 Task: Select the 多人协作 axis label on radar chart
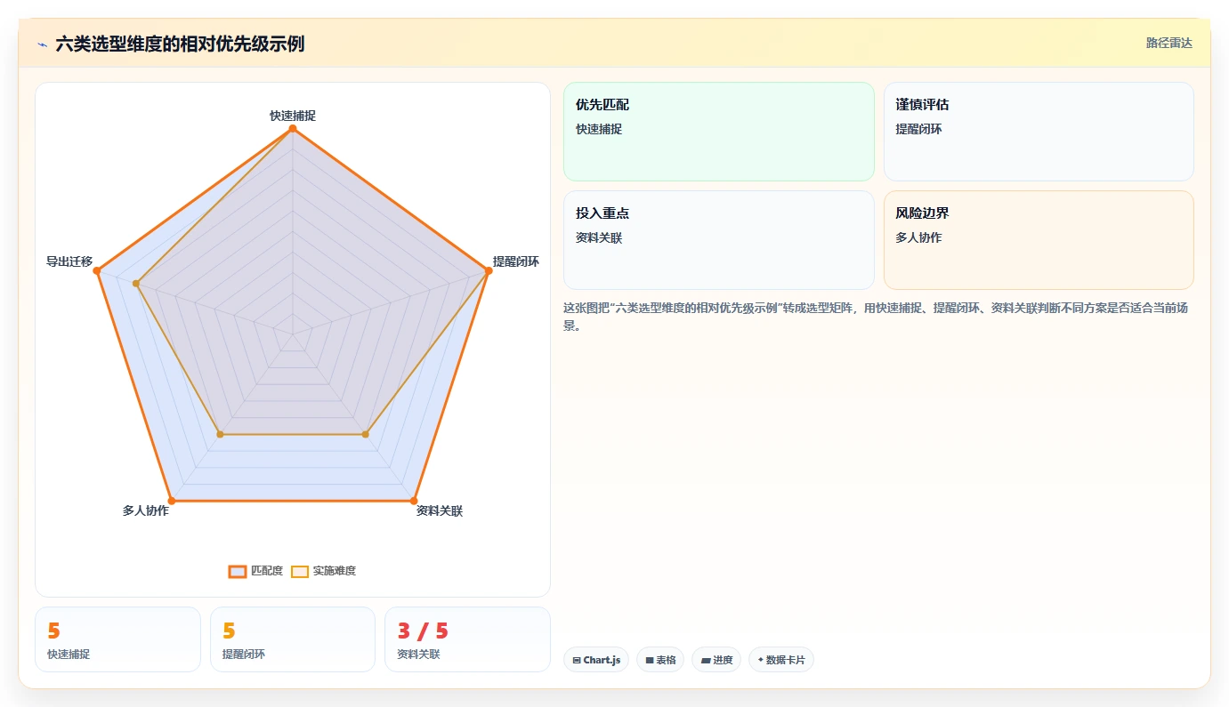click(146, 510)
